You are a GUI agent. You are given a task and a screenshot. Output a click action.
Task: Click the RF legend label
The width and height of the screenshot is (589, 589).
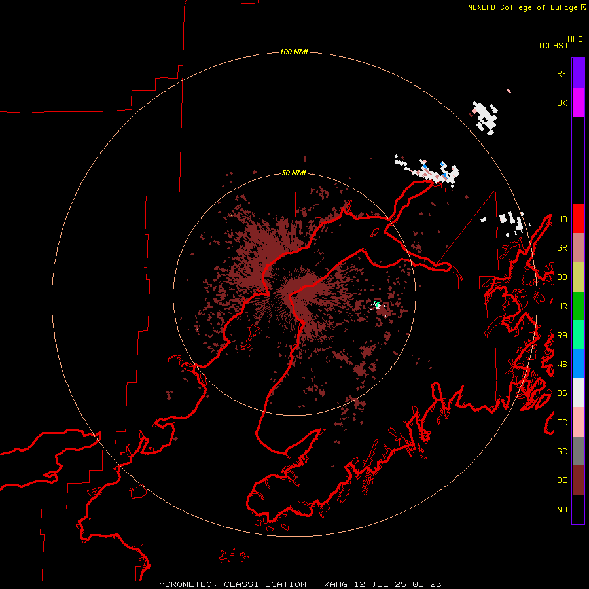562,73
